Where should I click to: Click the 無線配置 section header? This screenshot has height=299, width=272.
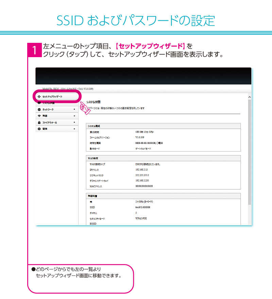(x=163, y=196)
